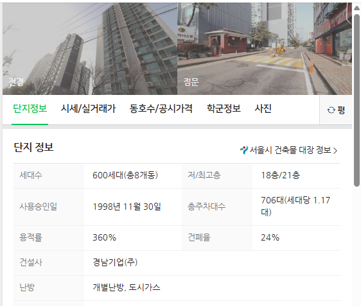Click the 용적률 label
The height and width of the screenshot is (306, 361).
(31, 237)
